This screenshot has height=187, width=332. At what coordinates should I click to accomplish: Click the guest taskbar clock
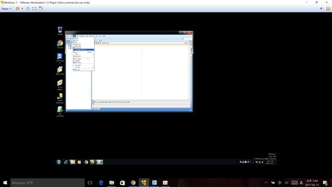pos(270,162)
